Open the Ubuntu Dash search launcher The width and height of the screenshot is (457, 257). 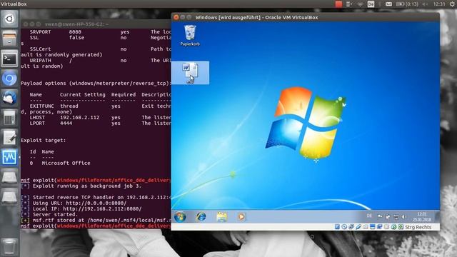click(9, 19)
